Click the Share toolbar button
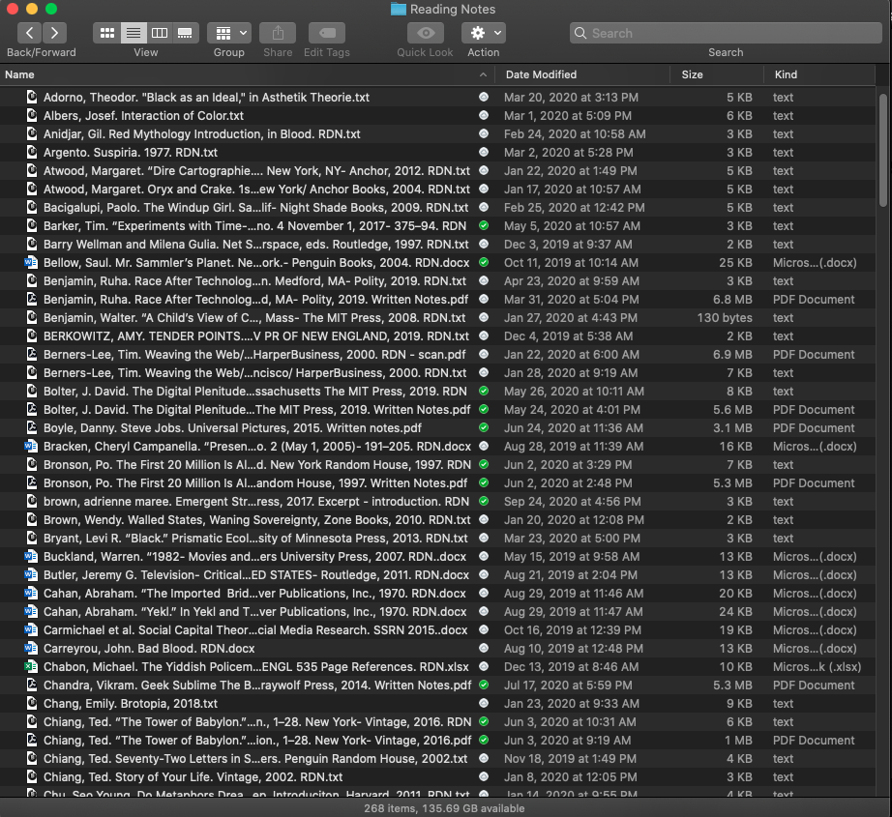This screenshot has width=892, height=817. pyautogui.click(x=278, y=33)
